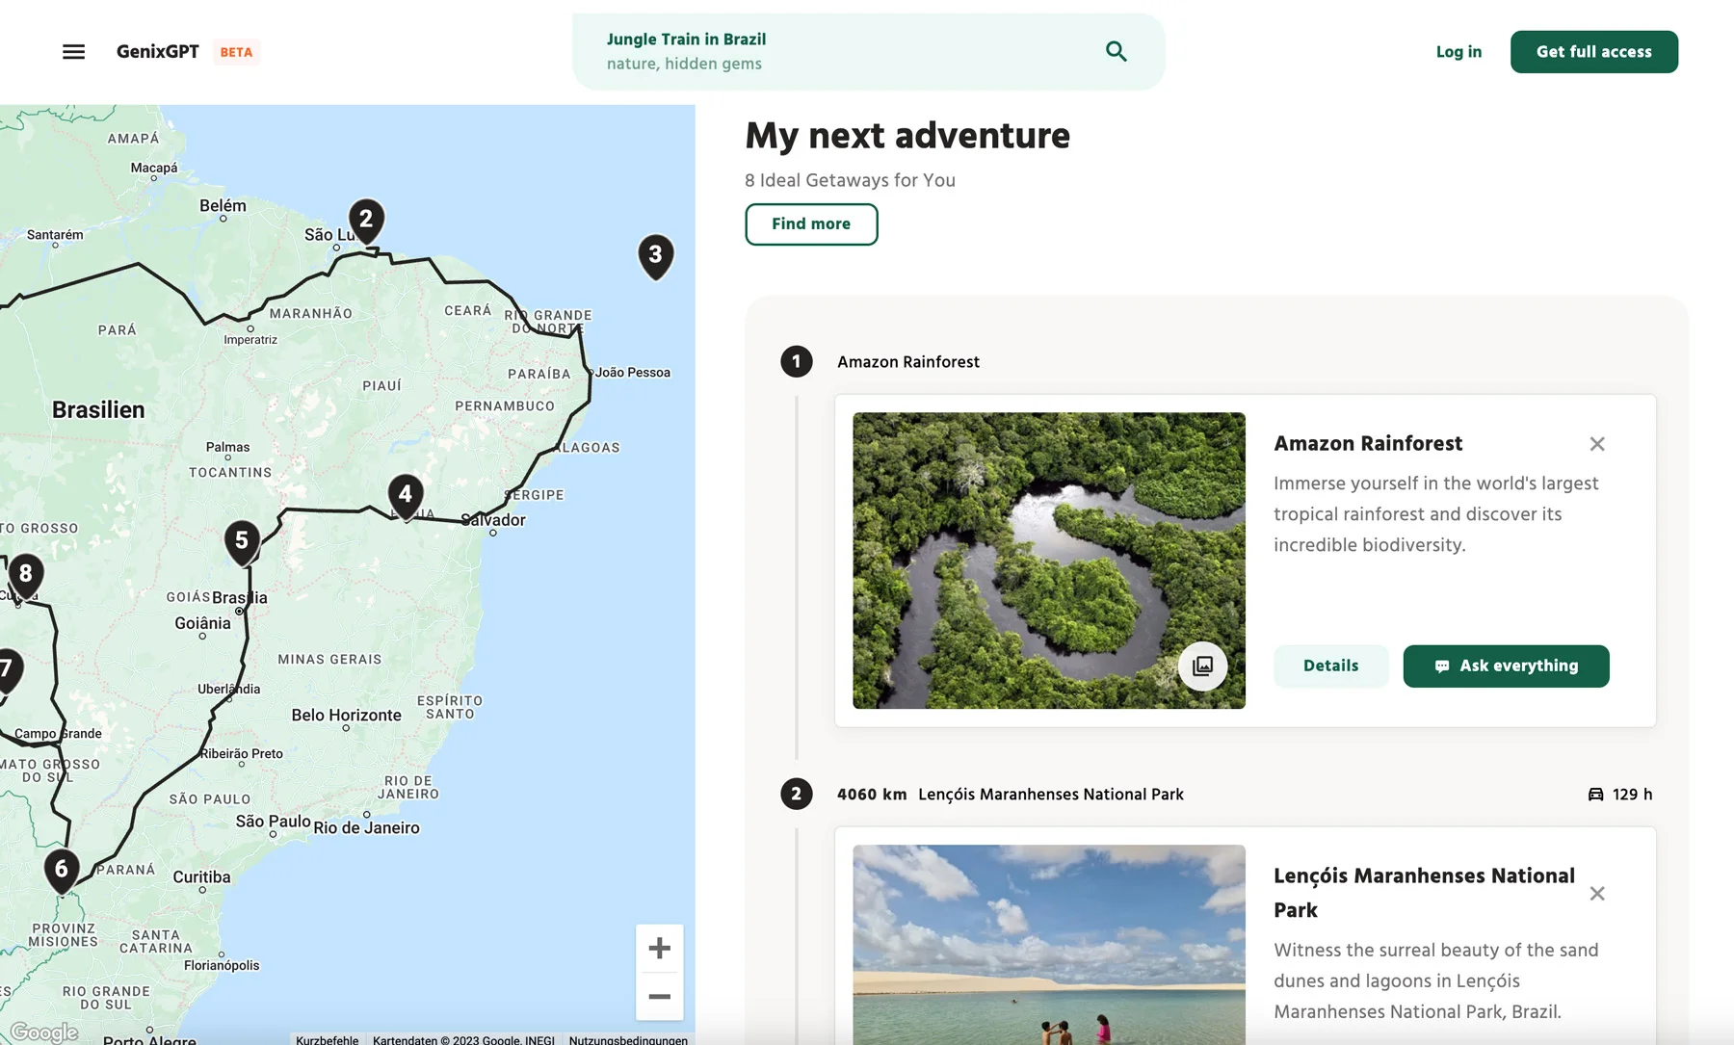The width and height of the screenshot is (1734, 1045).
Task: Select map pin number 4
Action: 406,497
